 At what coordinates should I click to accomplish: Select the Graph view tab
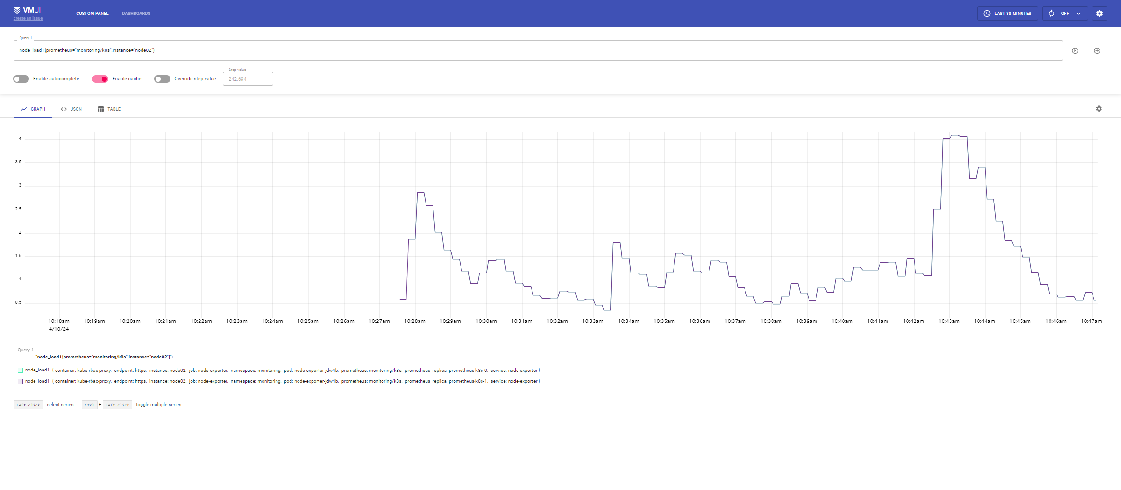pyautogui.click(x=33, y=109)
